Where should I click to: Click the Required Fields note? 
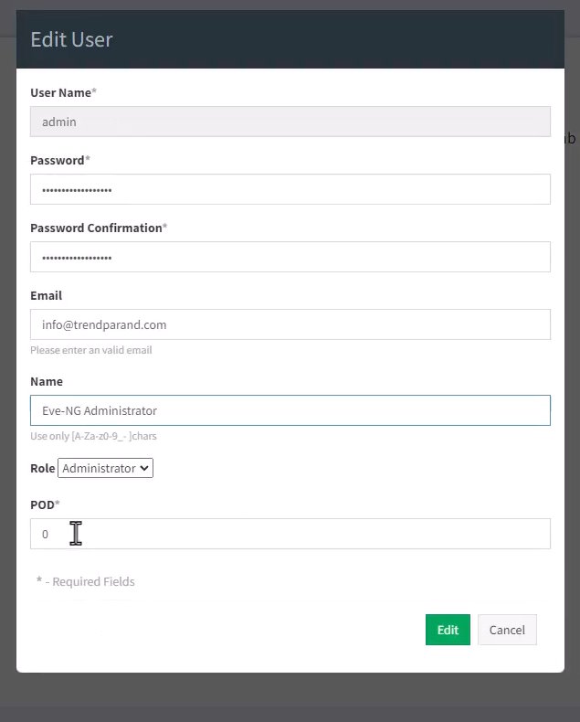[x=86, y=581]
